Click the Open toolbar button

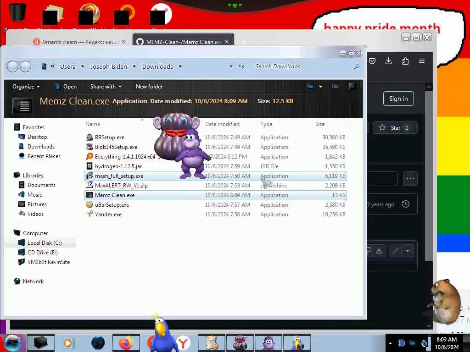point(66,87)
